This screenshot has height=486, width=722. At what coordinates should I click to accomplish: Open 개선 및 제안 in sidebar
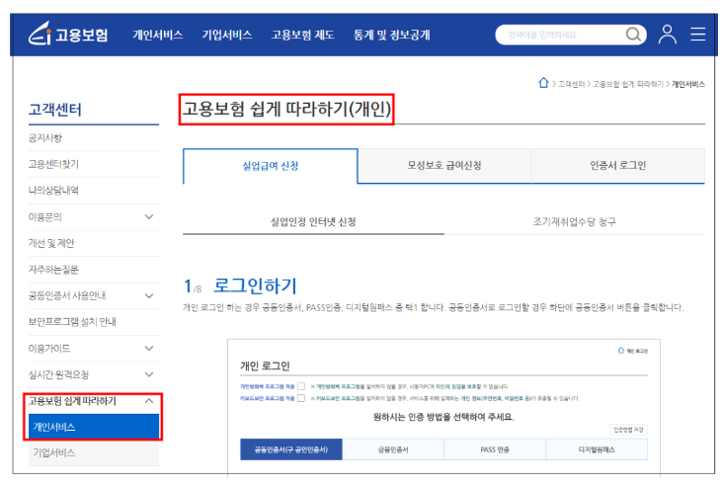tap(51, 243)
